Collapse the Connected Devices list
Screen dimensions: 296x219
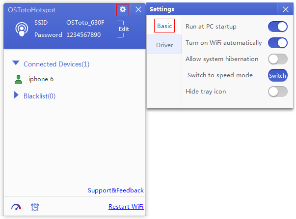click(16, 63)
